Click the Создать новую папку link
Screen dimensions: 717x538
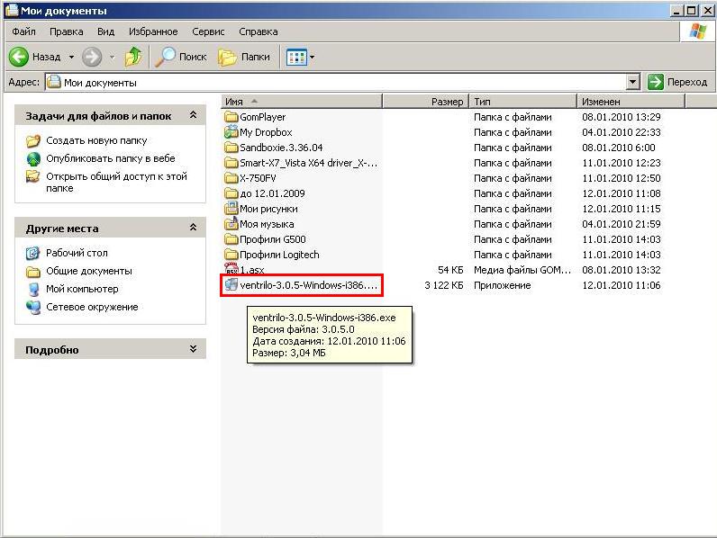tap(96, 140)
